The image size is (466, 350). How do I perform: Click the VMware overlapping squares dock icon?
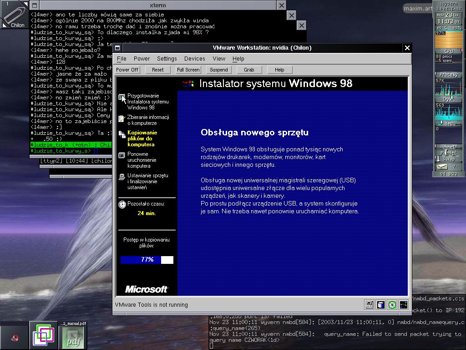tap(44, 336)
